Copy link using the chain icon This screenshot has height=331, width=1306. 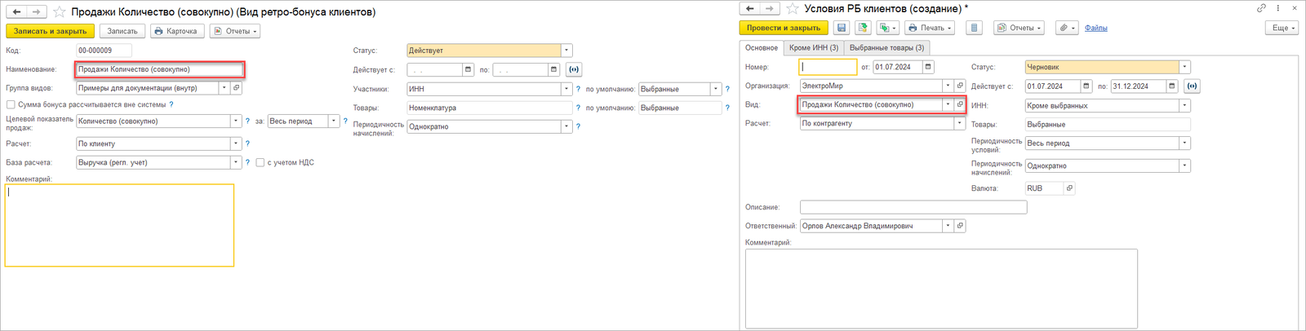coord(1261,8)
